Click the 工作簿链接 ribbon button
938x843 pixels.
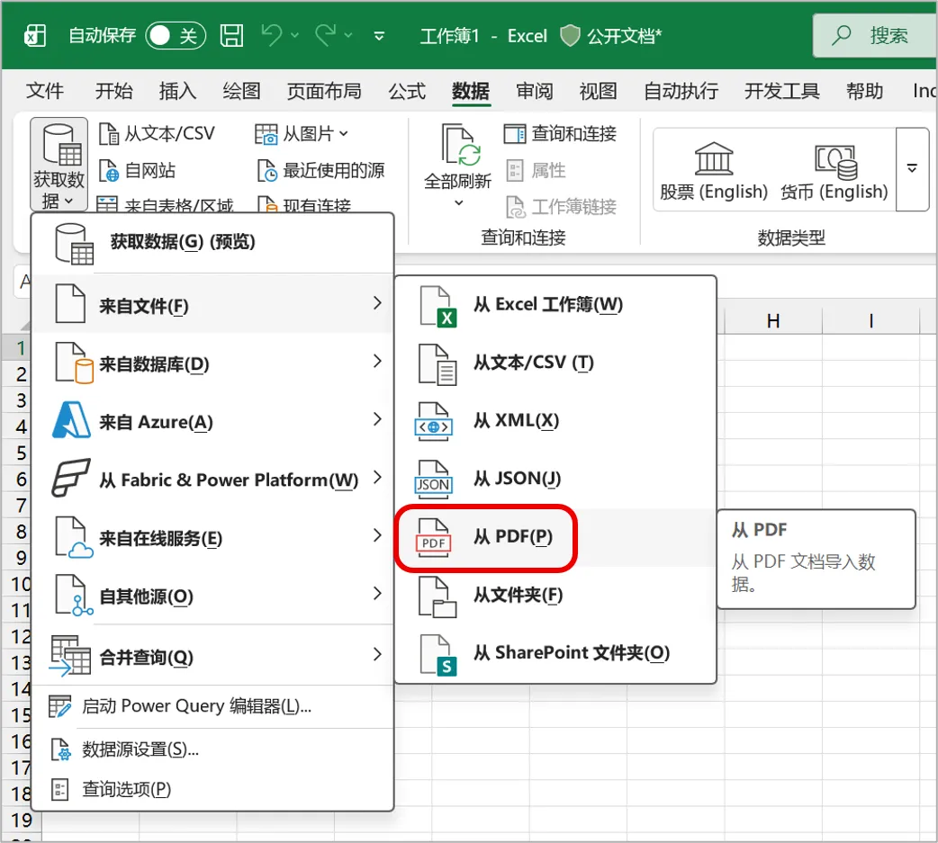coord(561,207)
